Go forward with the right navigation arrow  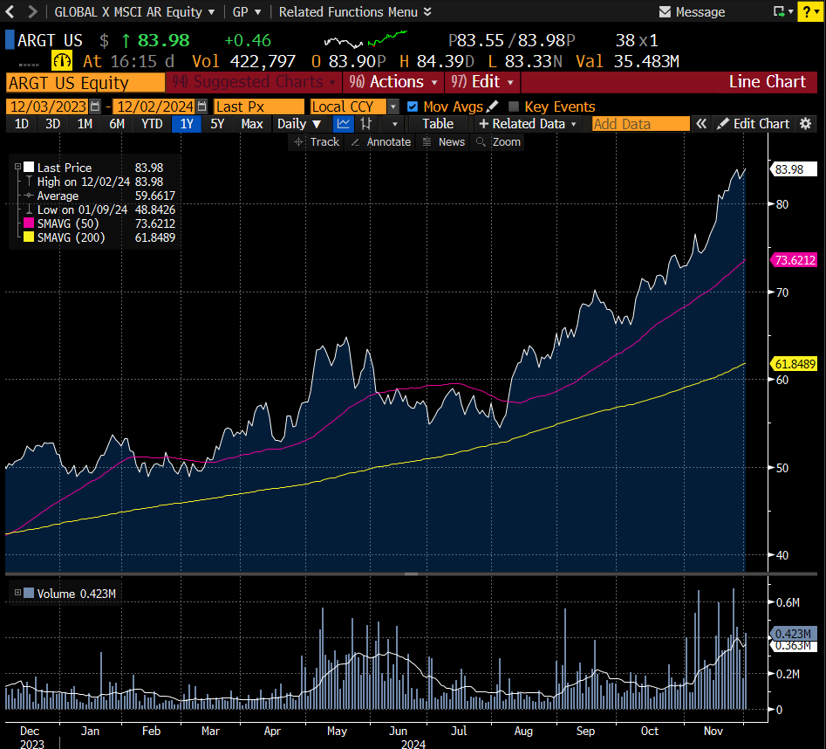(32, 11)
